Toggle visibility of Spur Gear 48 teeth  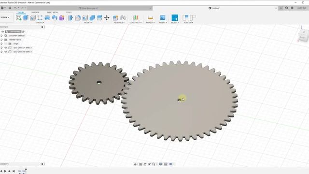(6, 52)
